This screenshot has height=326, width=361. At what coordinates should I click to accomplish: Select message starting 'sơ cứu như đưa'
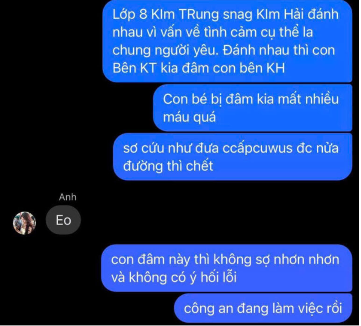233,157
